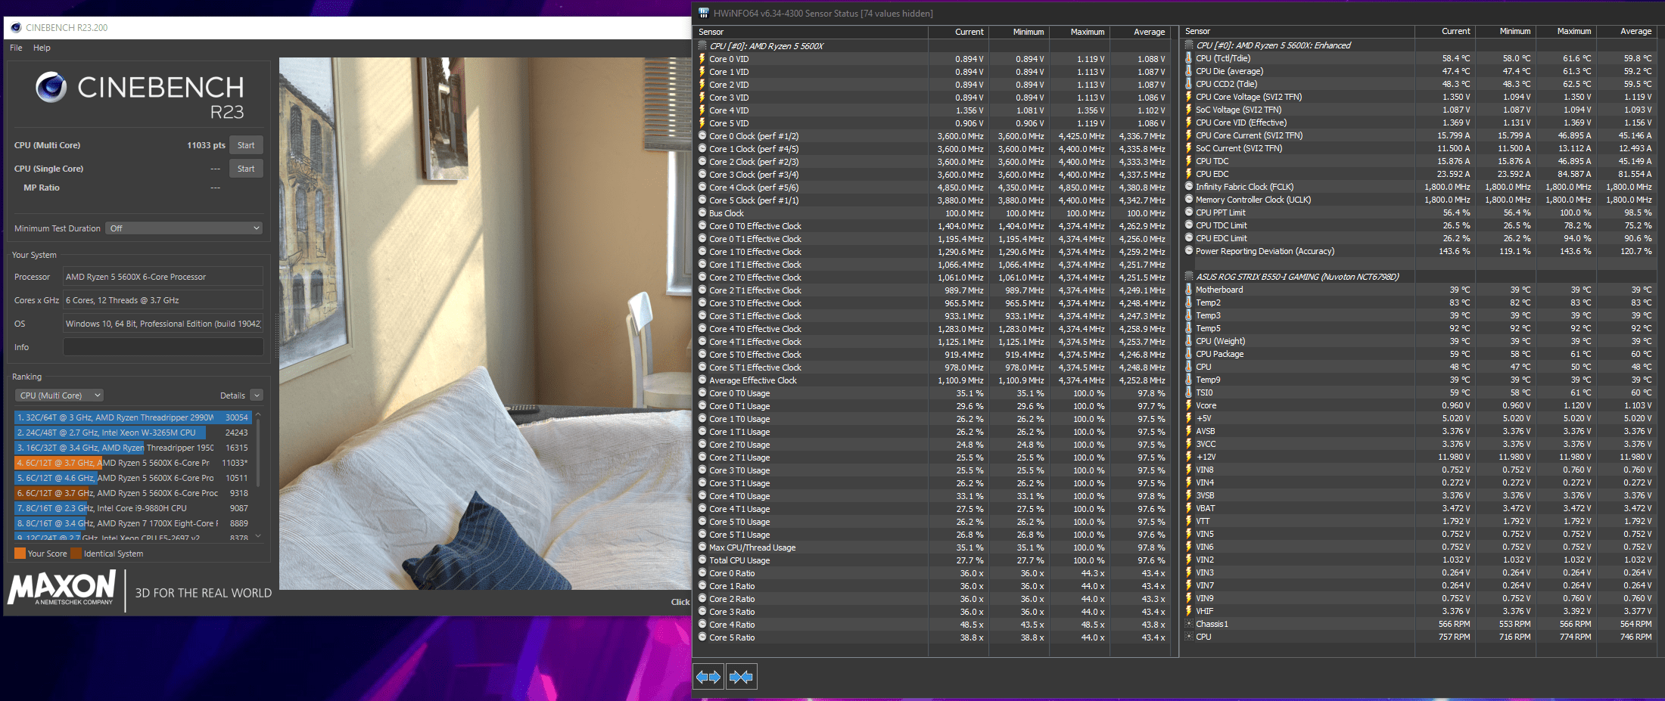Expand the ranking Details chevron
The image size is (1665, 701).
[257, 395]
